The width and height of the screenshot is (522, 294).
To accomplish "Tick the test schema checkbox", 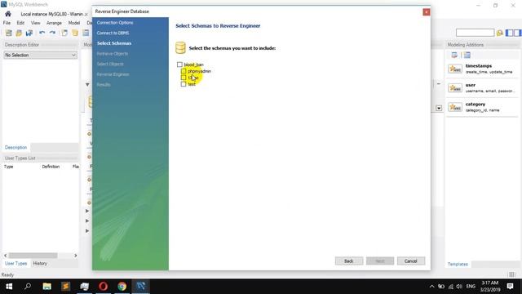I will coord(184,84).
